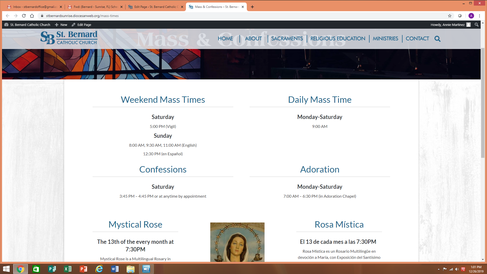This screenshot has height=274, width=487.
Task: Open WordPress admin bar search icon
Action: (476, 25)
